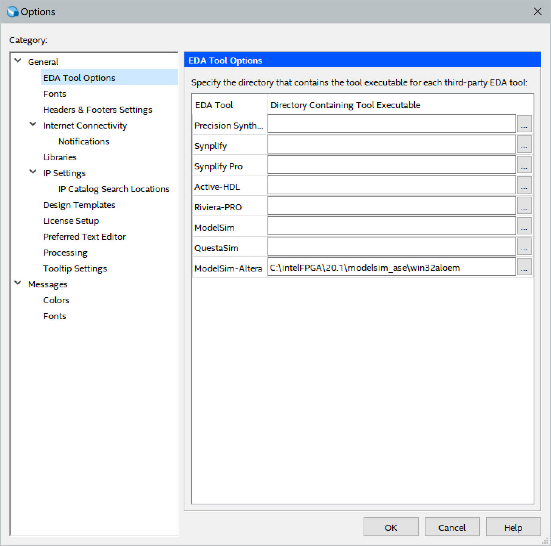This screenshot has height=546, width=551.
Task: Click the Riviera-PRO row label
Action: 218,207
